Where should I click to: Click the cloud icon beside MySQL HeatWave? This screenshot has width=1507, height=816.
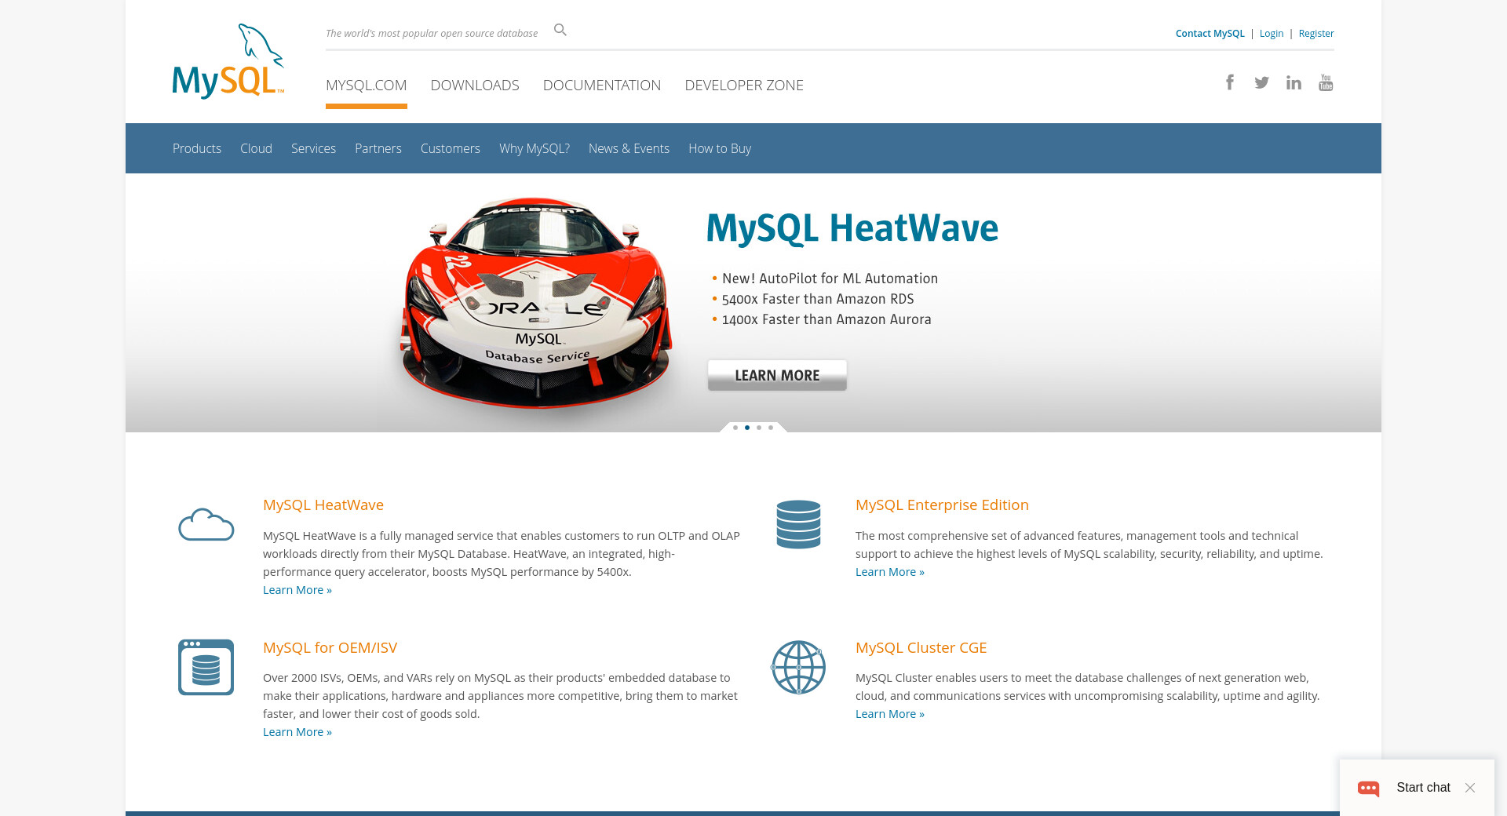tap(206, 524)
